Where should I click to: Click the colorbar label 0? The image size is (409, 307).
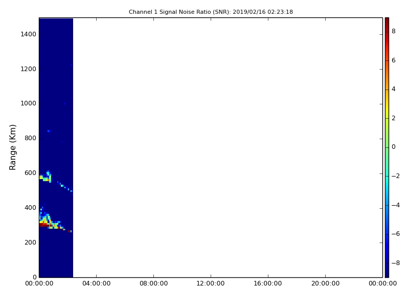[x=394, y=147]
